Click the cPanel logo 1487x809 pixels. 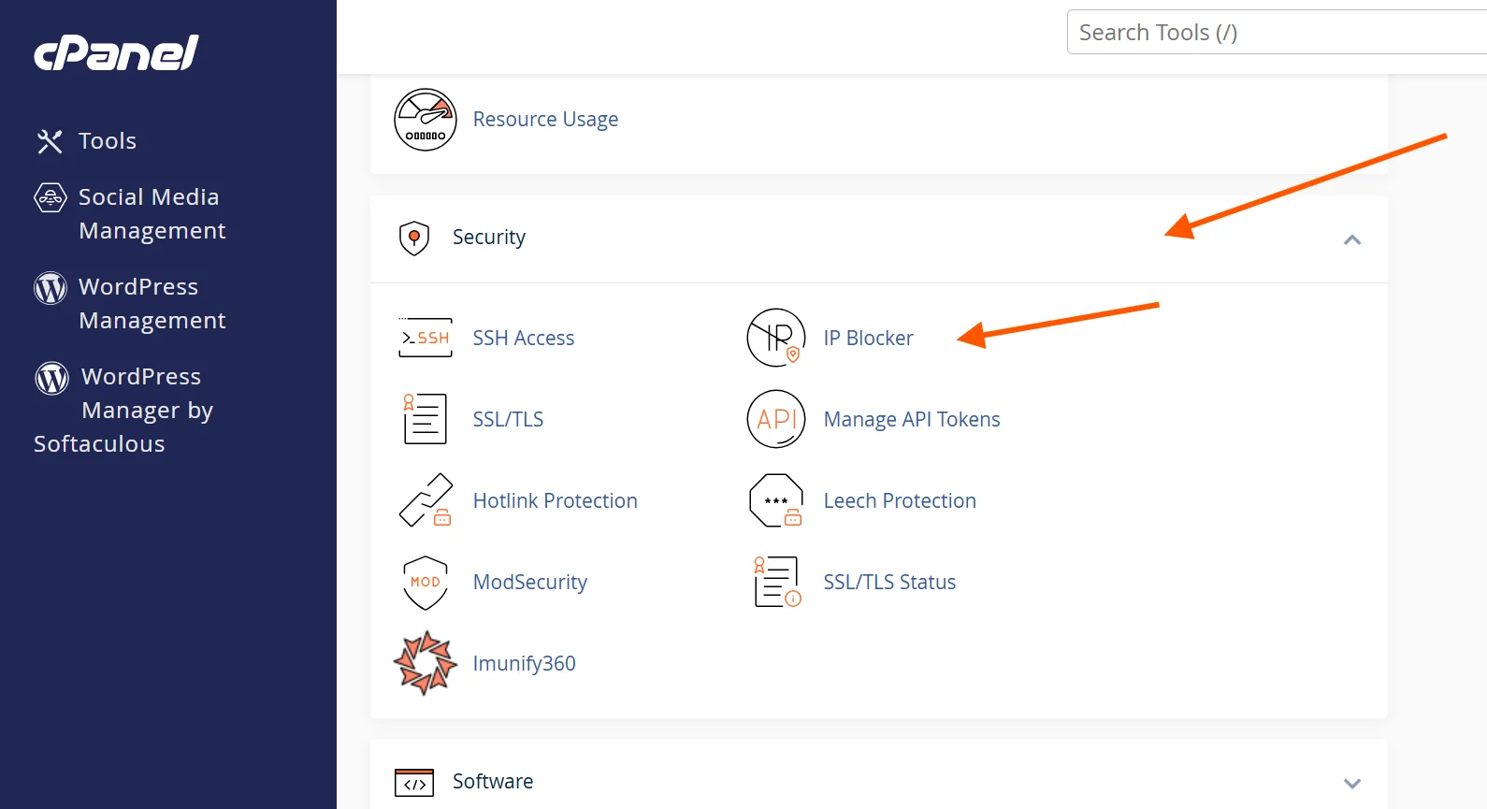(x=116, y=53)
